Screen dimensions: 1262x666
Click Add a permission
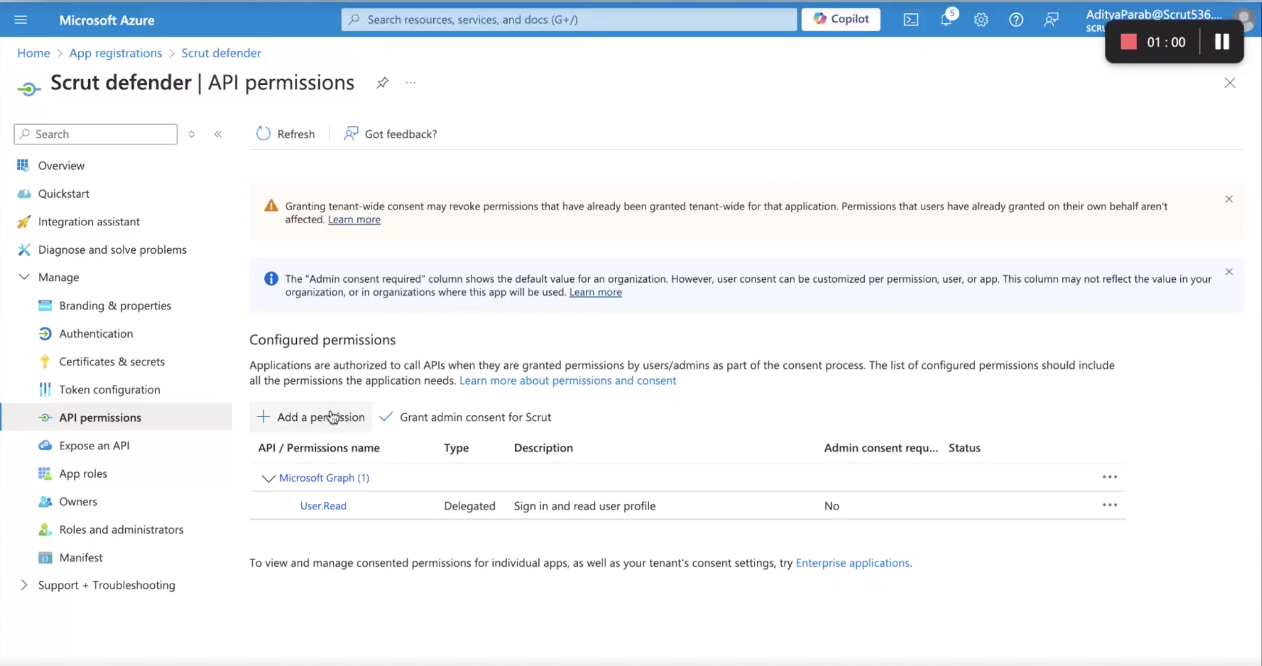click(x=311, y=417)
